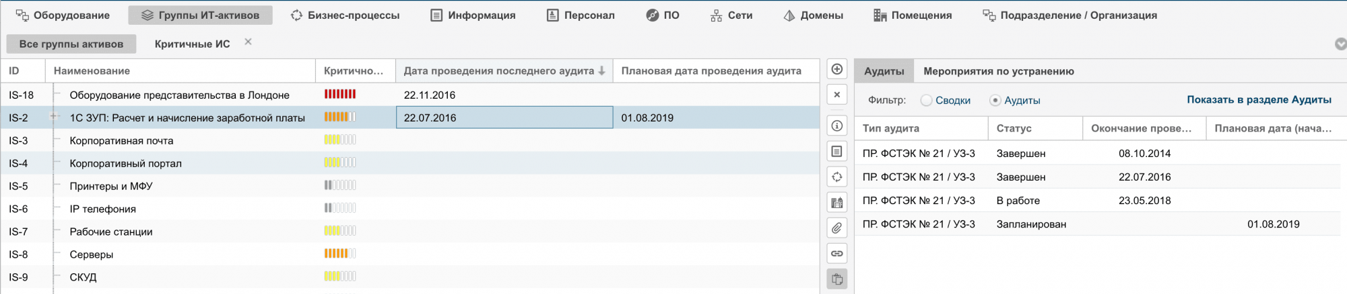Click the delete (x) icon in vertical toolbar
Viewport: 1347px width, 294px height.
click(x=836, y=95)
